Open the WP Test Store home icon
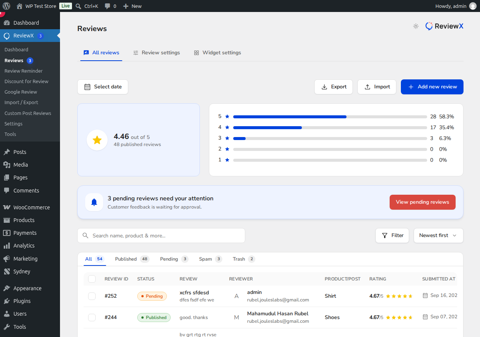This screenshot has height=337, width=480. (x=19, y=6)
